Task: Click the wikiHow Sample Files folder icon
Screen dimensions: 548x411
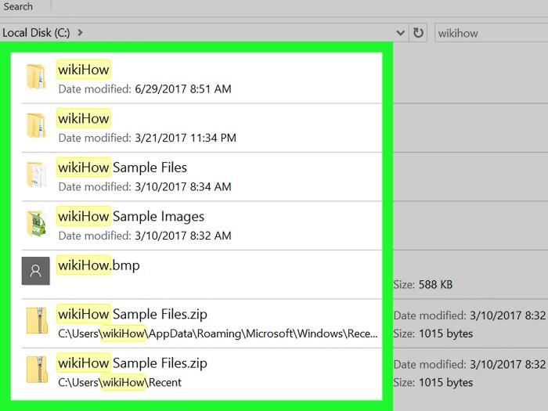Action: click(x=36, y=175)
